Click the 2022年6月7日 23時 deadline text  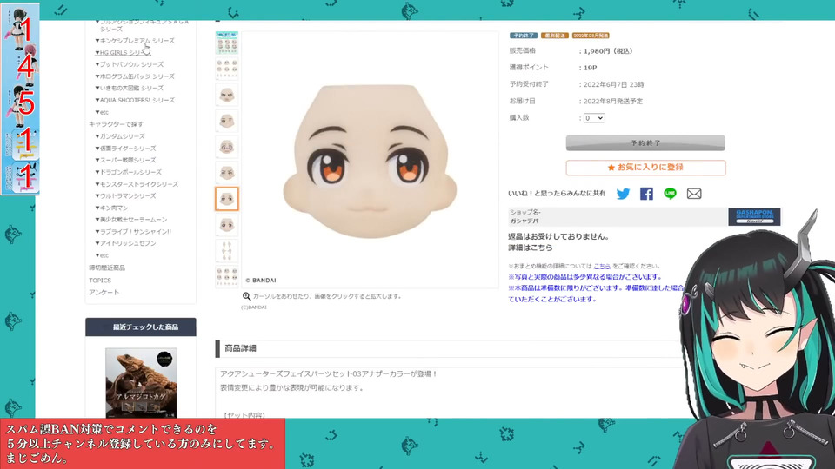tap(613, 84)
